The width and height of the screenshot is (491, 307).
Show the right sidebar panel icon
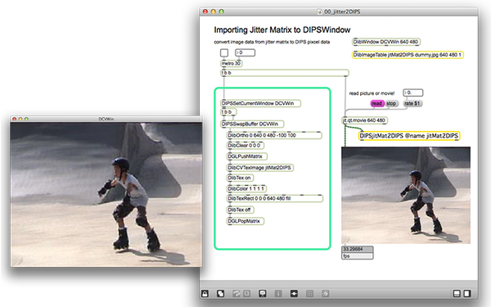(x=467, y=294)
